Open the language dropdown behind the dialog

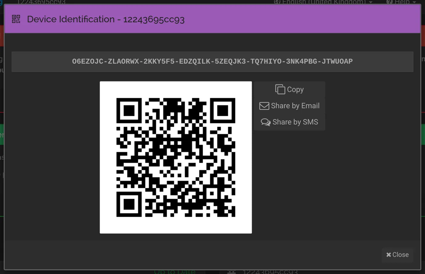(323, 2)
